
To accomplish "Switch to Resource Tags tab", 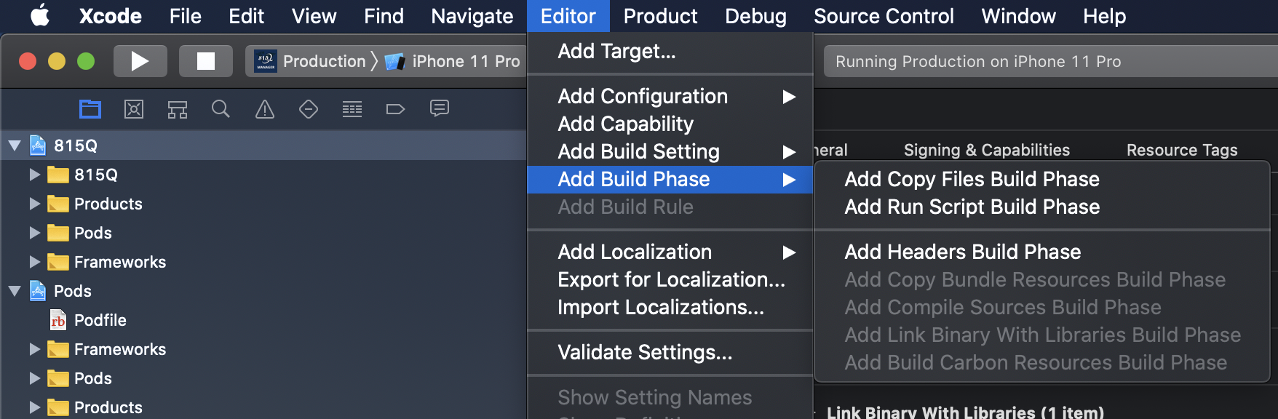I will (1182, 150).
